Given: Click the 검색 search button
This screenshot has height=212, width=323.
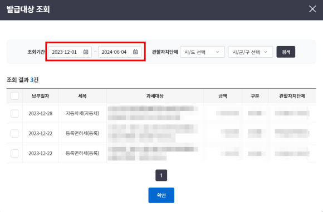Looking at the screenshot, I should click(x=286, y=52).
